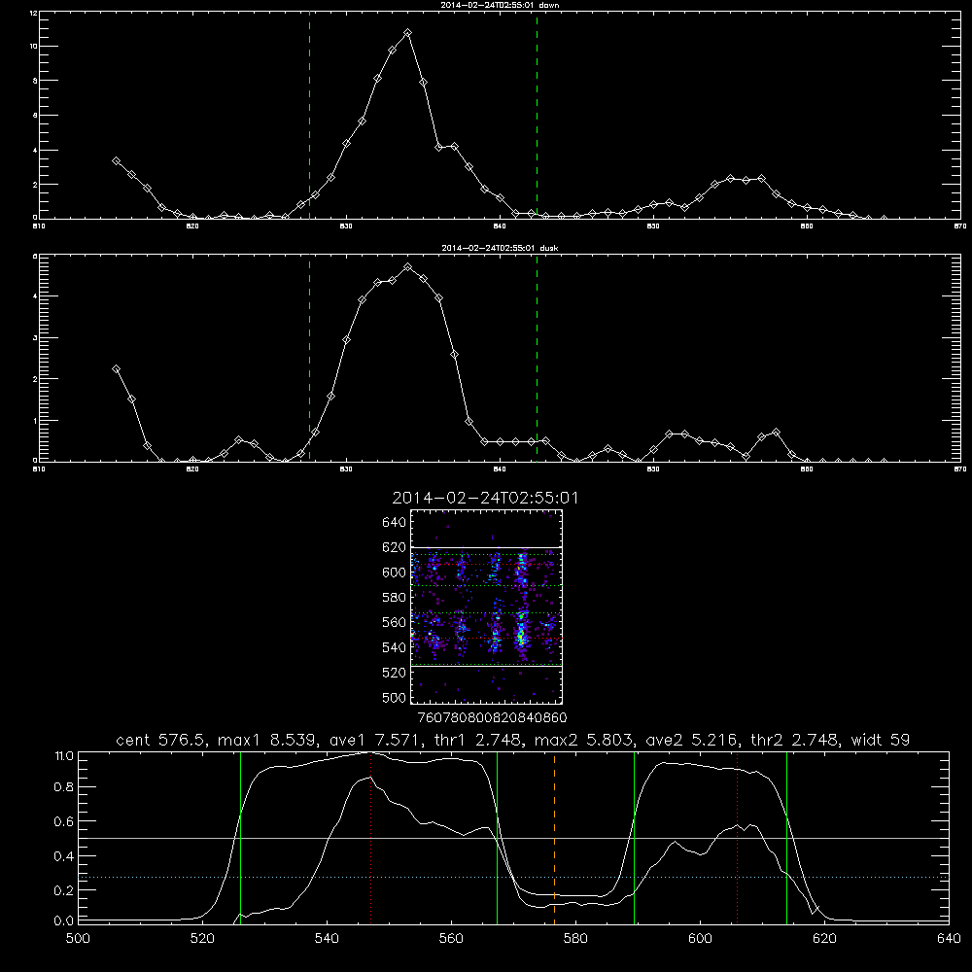
Task: Click the '540' label on bottom plot x-axis
Action: pos(327,939)
